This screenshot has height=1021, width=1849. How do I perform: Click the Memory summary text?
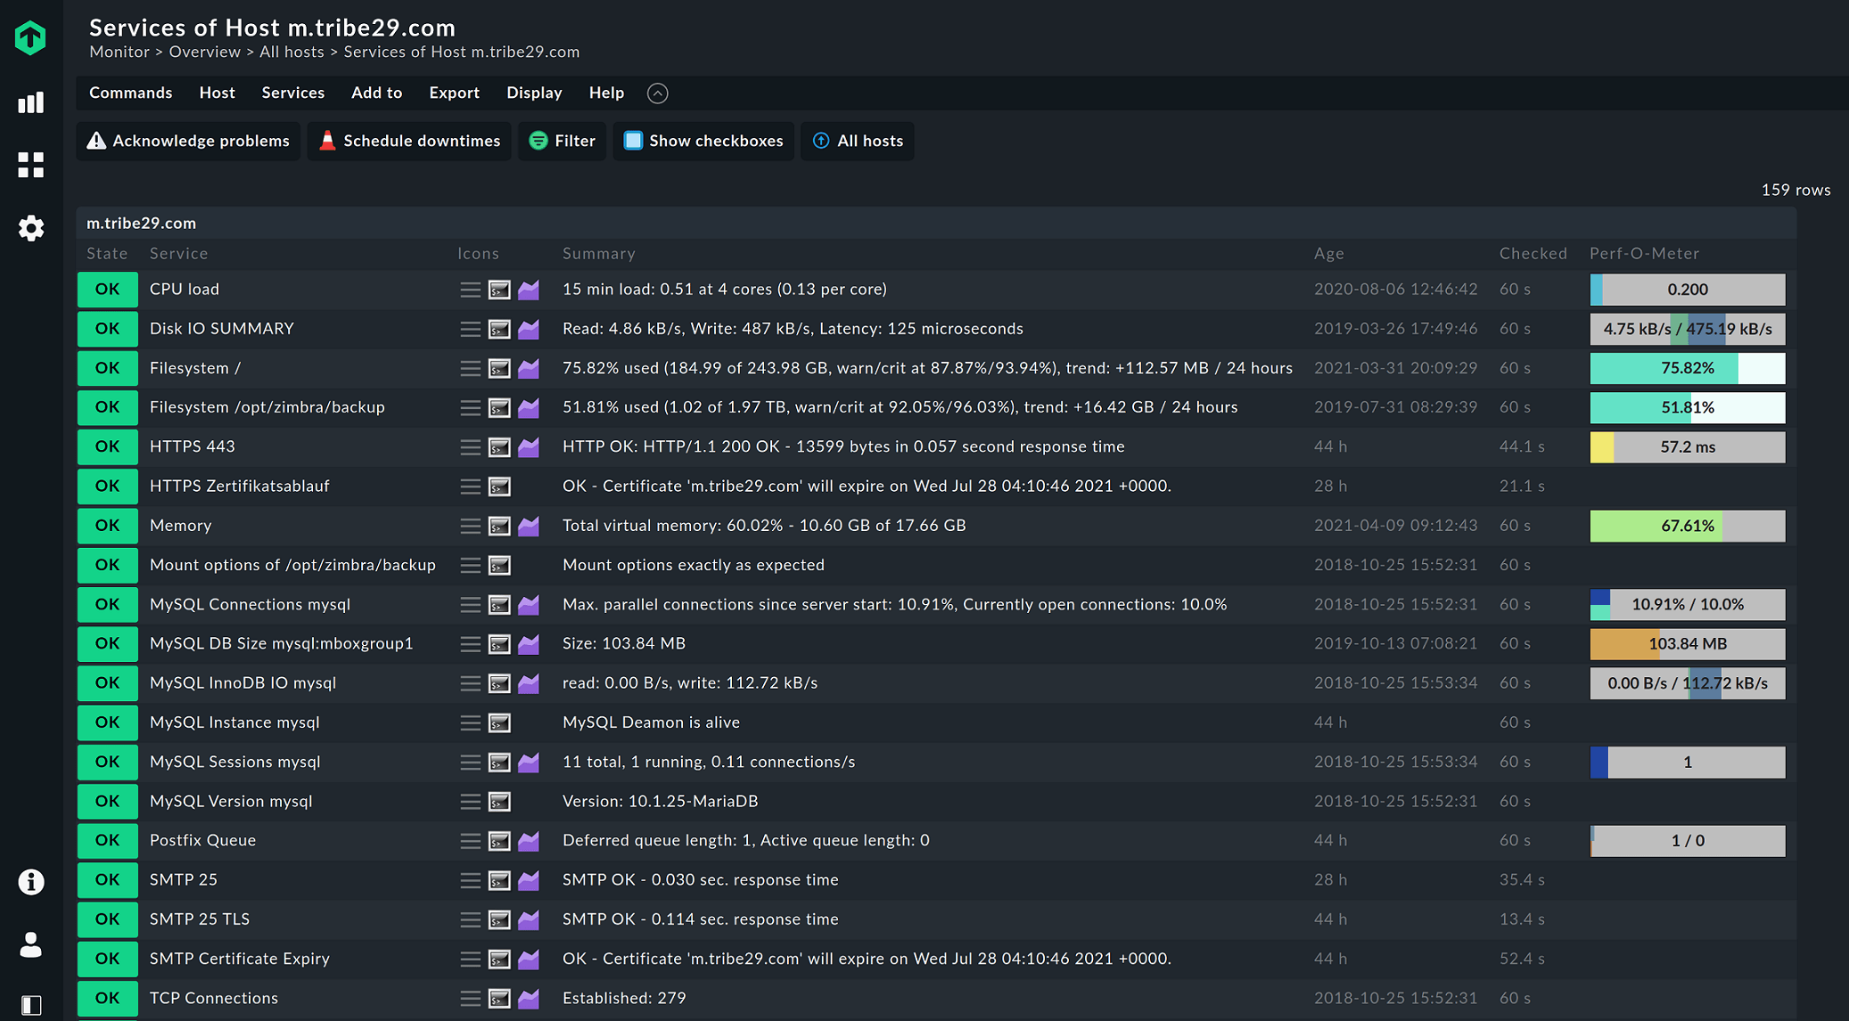pos(764,525)
